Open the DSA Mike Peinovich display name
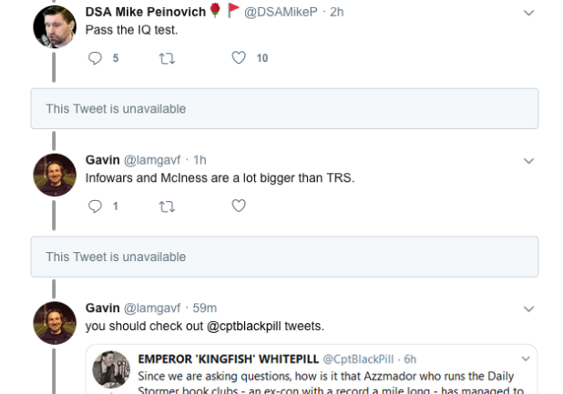The height and width of the screenshot is (394, 563). (x=145, y=12)
